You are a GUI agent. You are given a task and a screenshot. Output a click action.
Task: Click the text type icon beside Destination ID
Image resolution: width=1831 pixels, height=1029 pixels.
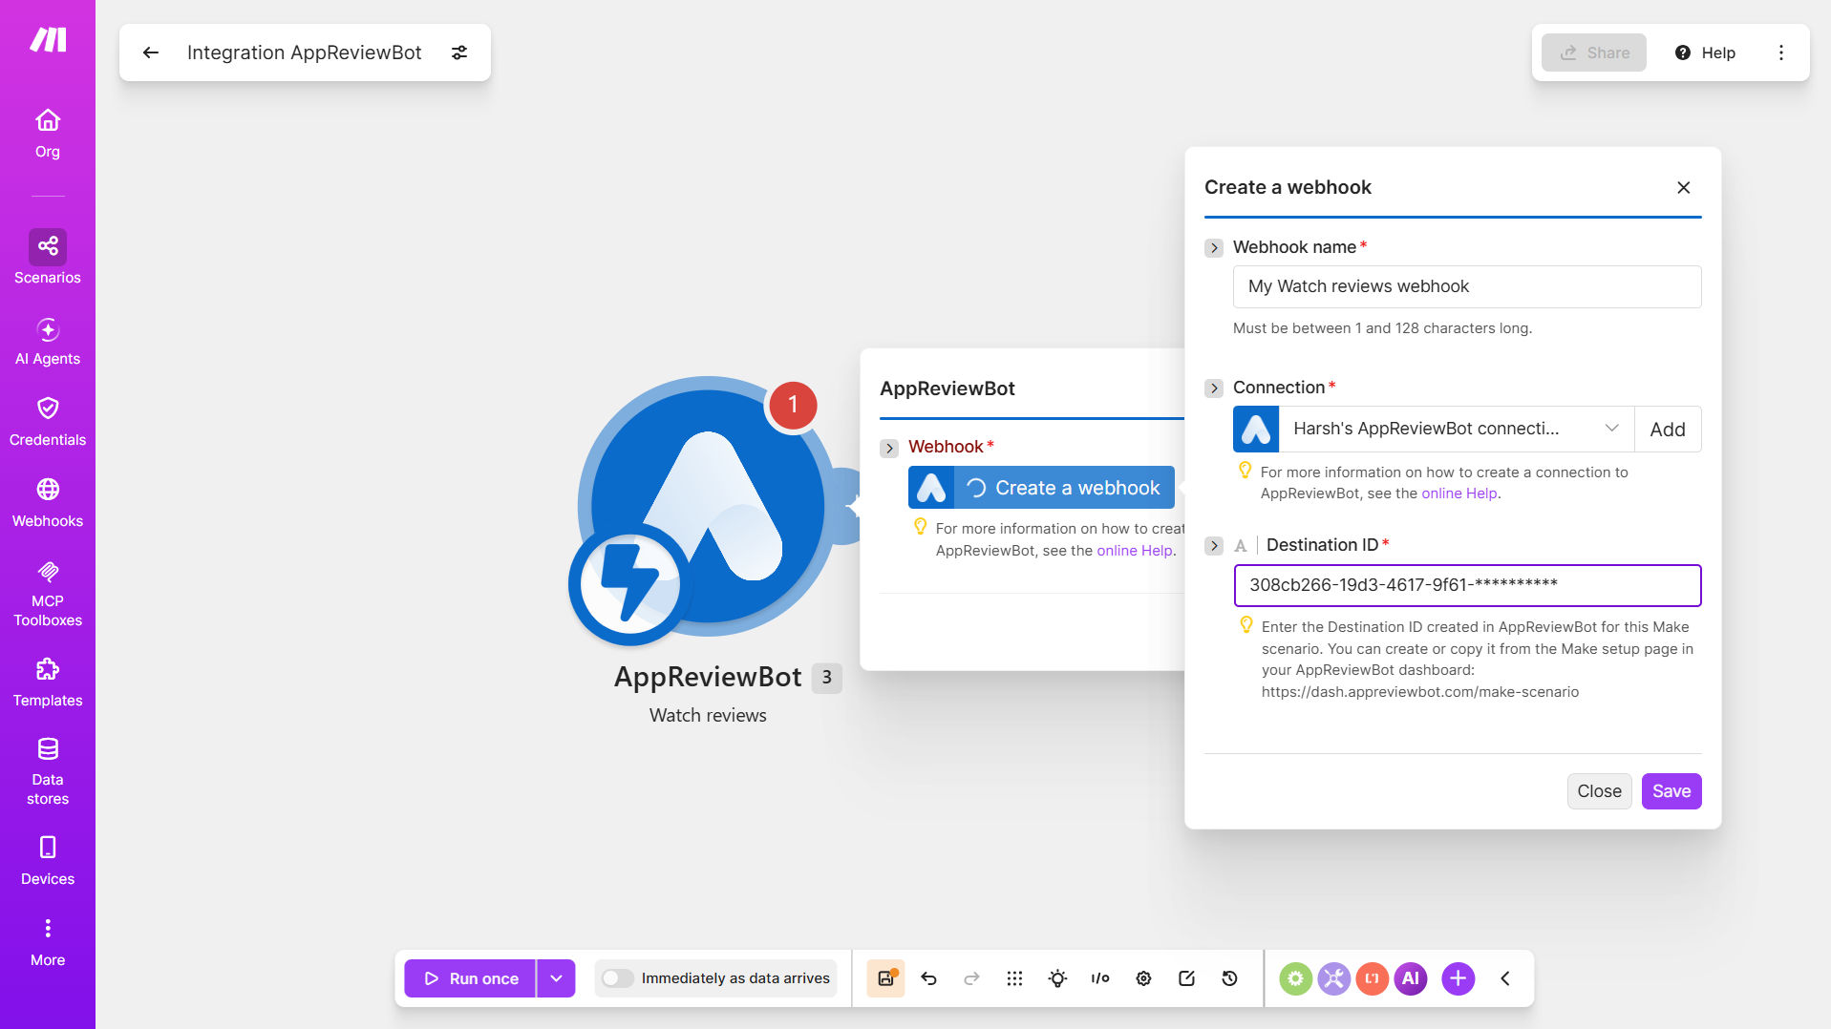pos(1241,546)
